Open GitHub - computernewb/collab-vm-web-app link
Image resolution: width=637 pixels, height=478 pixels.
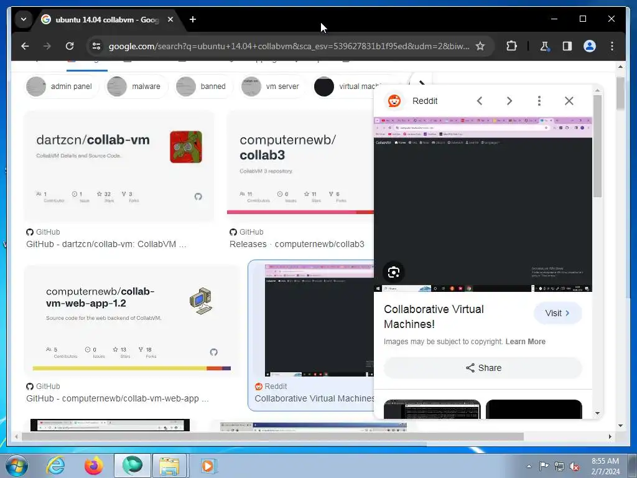click(x=118, y=399)
